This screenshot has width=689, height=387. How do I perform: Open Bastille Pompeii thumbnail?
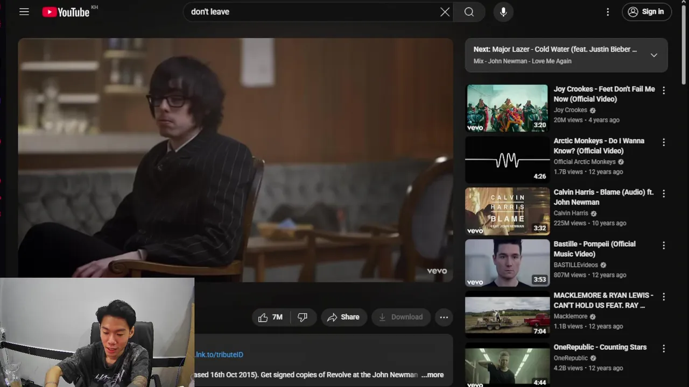[507, 263]
